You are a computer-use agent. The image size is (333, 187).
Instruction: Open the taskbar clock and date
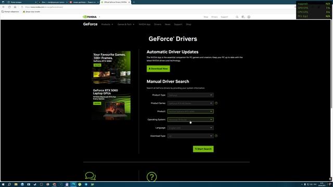pyautogui.click(x=322, y=184)
